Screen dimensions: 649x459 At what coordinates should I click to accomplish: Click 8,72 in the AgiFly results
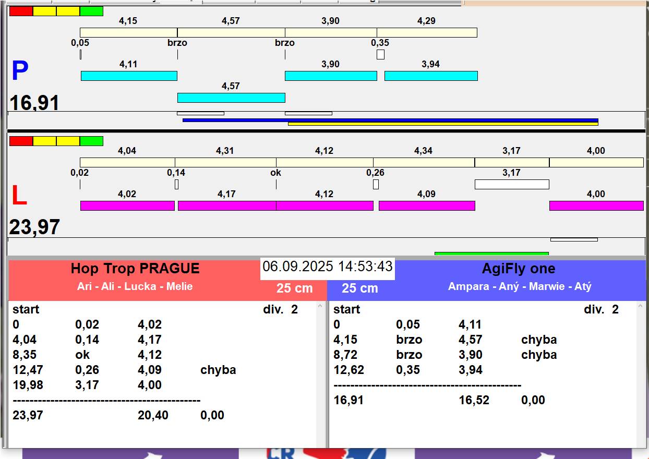345,355
